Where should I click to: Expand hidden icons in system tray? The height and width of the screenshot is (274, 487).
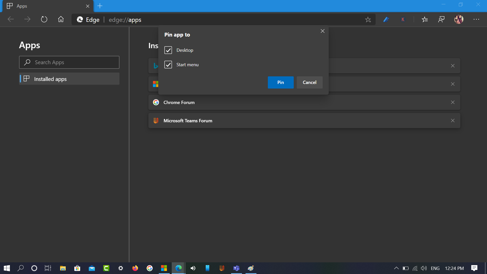point(396,268)
